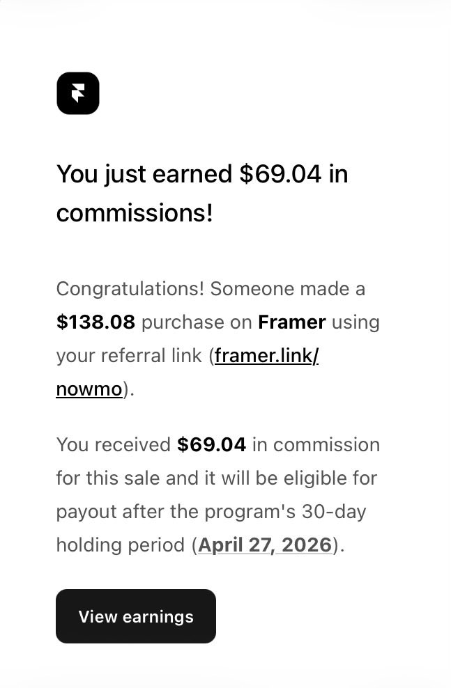Click the Framer logo icon
The width and height of the screenshot is (451, 688).
coord(78,93)
